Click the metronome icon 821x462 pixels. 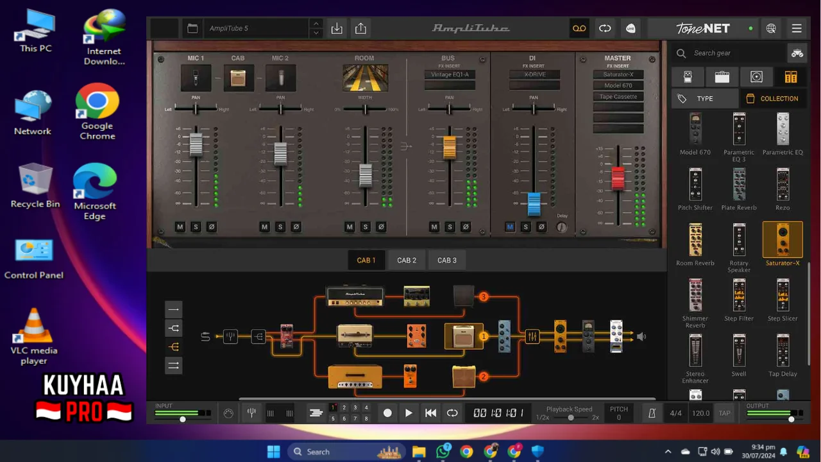[x=652, y=413]
